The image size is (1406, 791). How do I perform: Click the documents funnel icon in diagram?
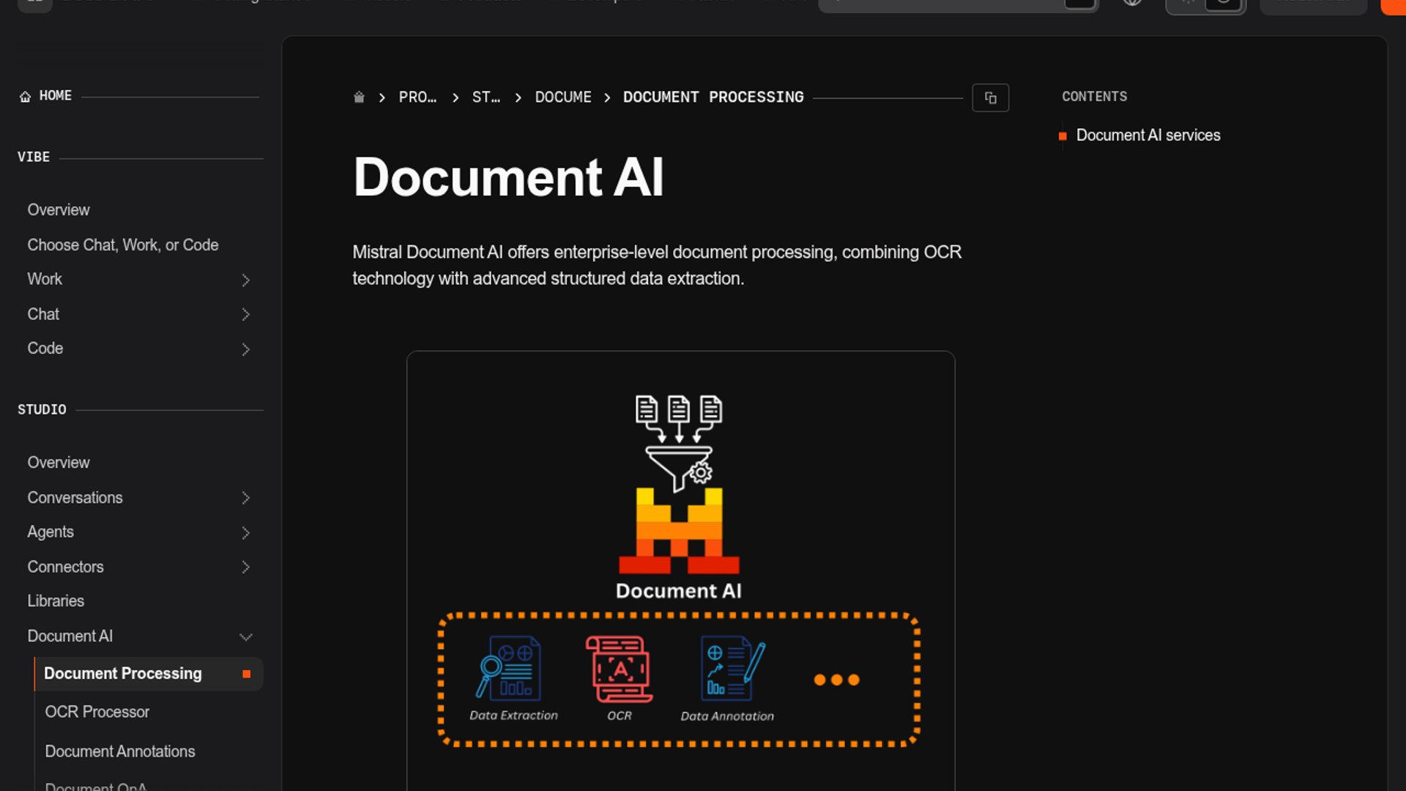point(679,443)
